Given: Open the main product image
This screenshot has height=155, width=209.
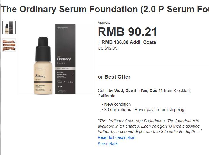Looking at the screenshot, I should tap(56, 58).
